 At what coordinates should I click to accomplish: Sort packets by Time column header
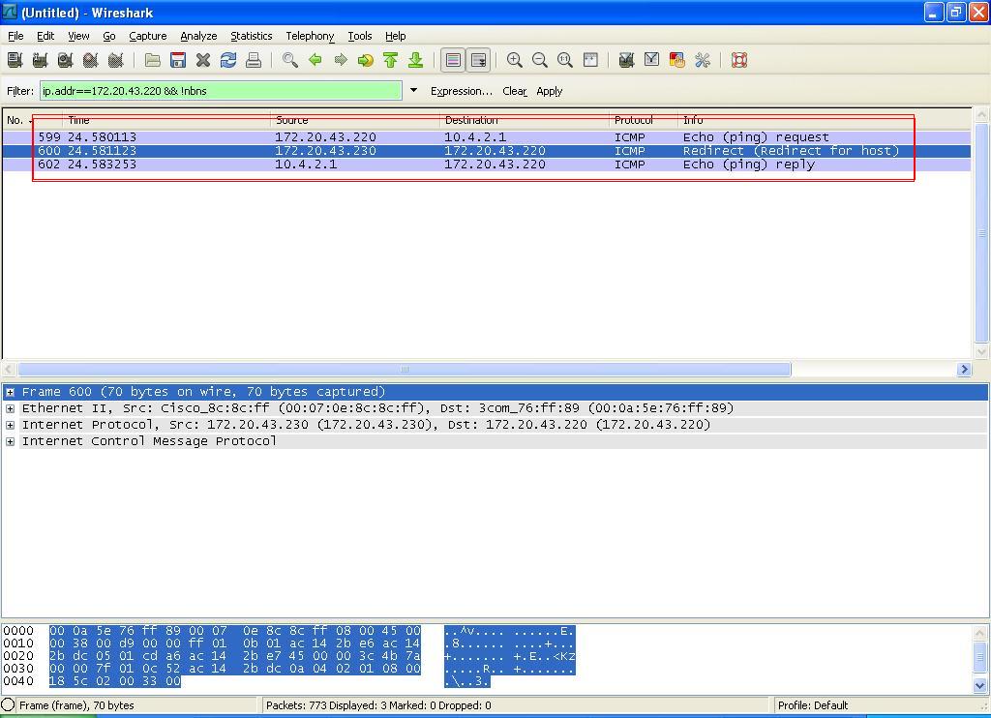(x=166, y=120)
